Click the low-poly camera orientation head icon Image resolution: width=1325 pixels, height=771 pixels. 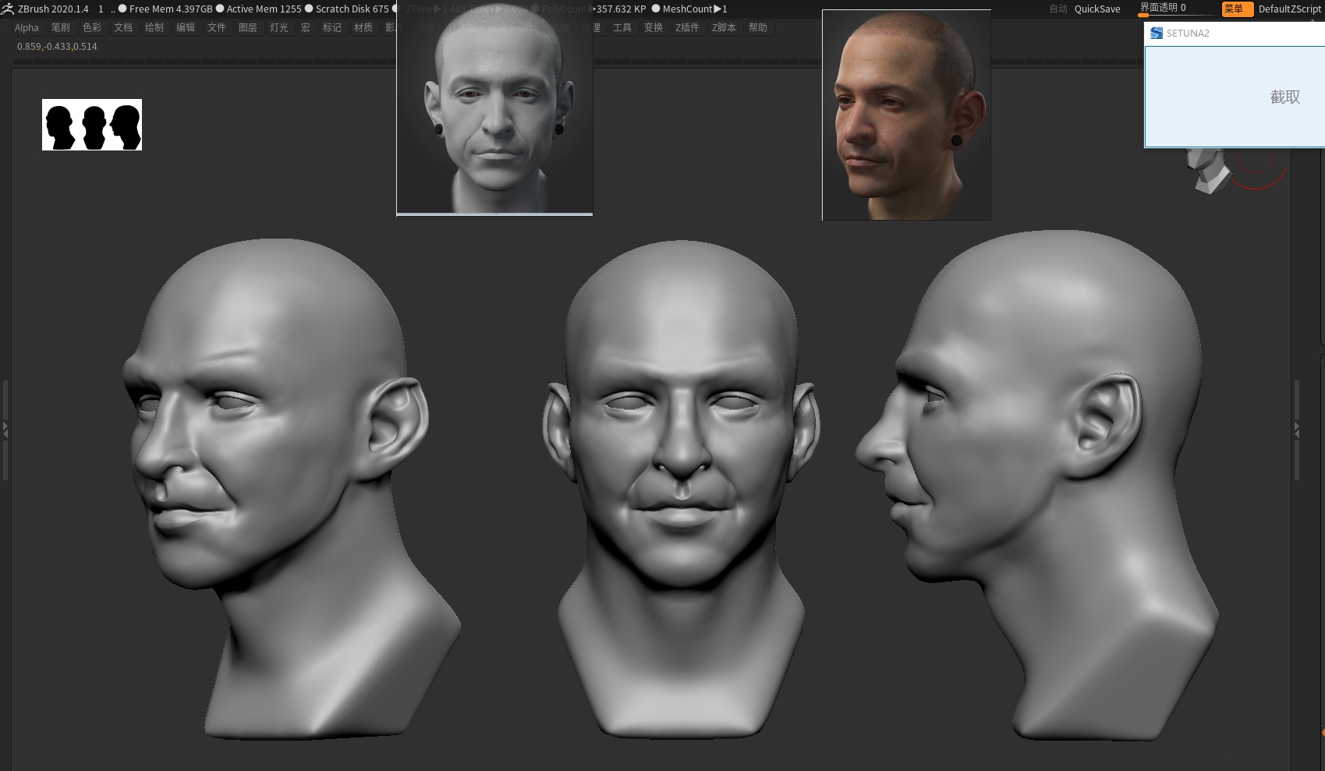[x=1207, y=171]
